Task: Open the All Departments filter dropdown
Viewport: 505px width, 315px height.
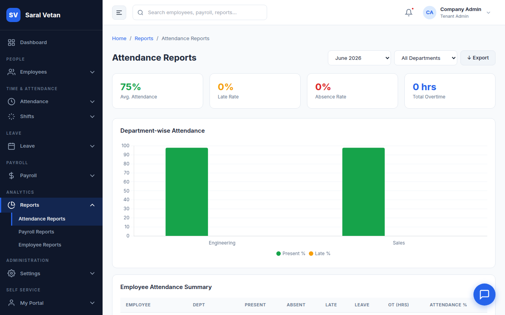Action: tap(426, 58)
